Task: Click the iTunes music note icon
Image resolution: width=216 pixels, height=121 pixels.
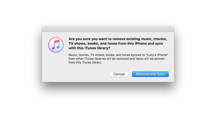Action: tap(56, 45)
